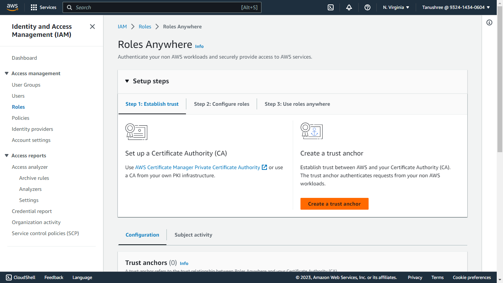Open Credential report in the sidebar
Screen dimensions: 503x283
(32, 211)
